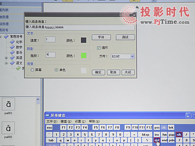Select the 英语 tree node

point(19,58)
